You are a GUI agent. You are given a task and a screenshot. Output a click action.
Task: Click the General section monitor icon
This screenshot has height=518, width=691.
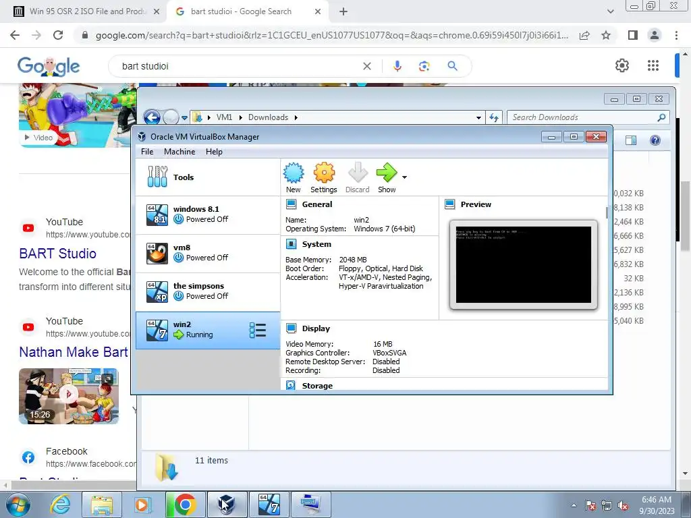(x=291, y=204)
